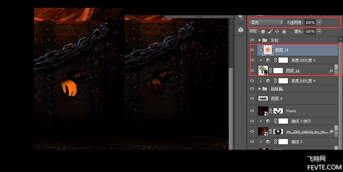Image resolution: width=343 pixels, height=172 pixels.
Task: Open the 柔光 blend mode dropdown
Action: [x=266, y=23]
